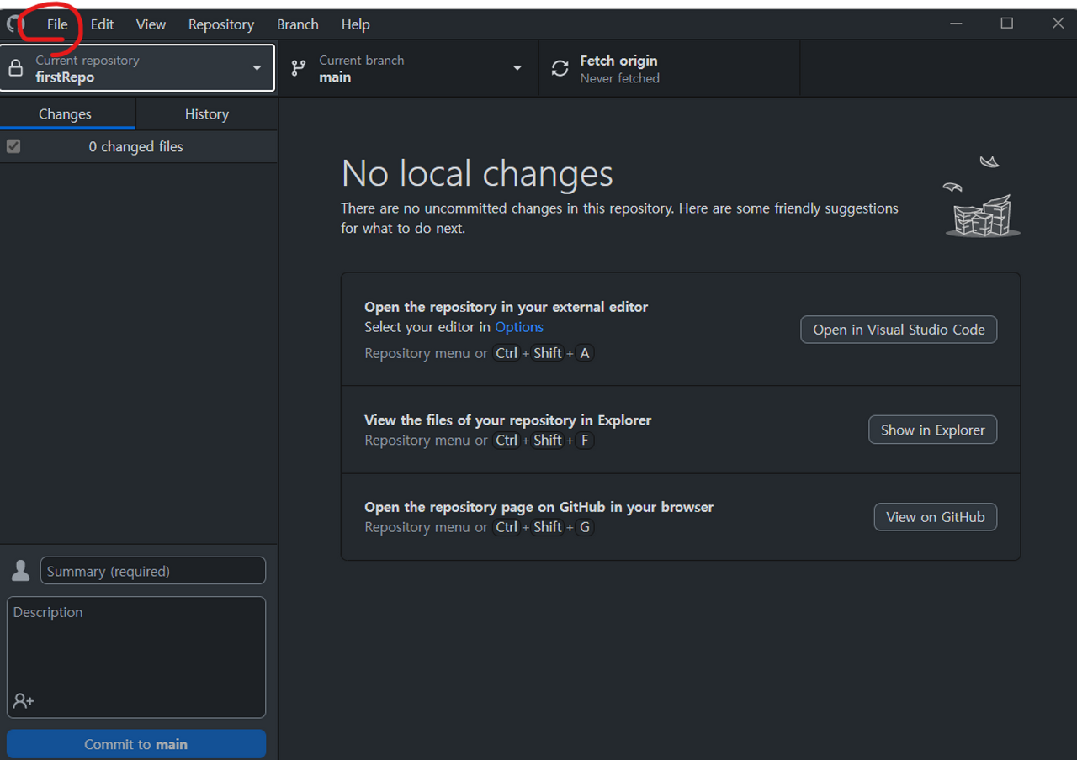Click the lock icon beside firstRepo
The width and height of the screenshot is (1077, 760).
pyautogui.click(x=15, y=68)
